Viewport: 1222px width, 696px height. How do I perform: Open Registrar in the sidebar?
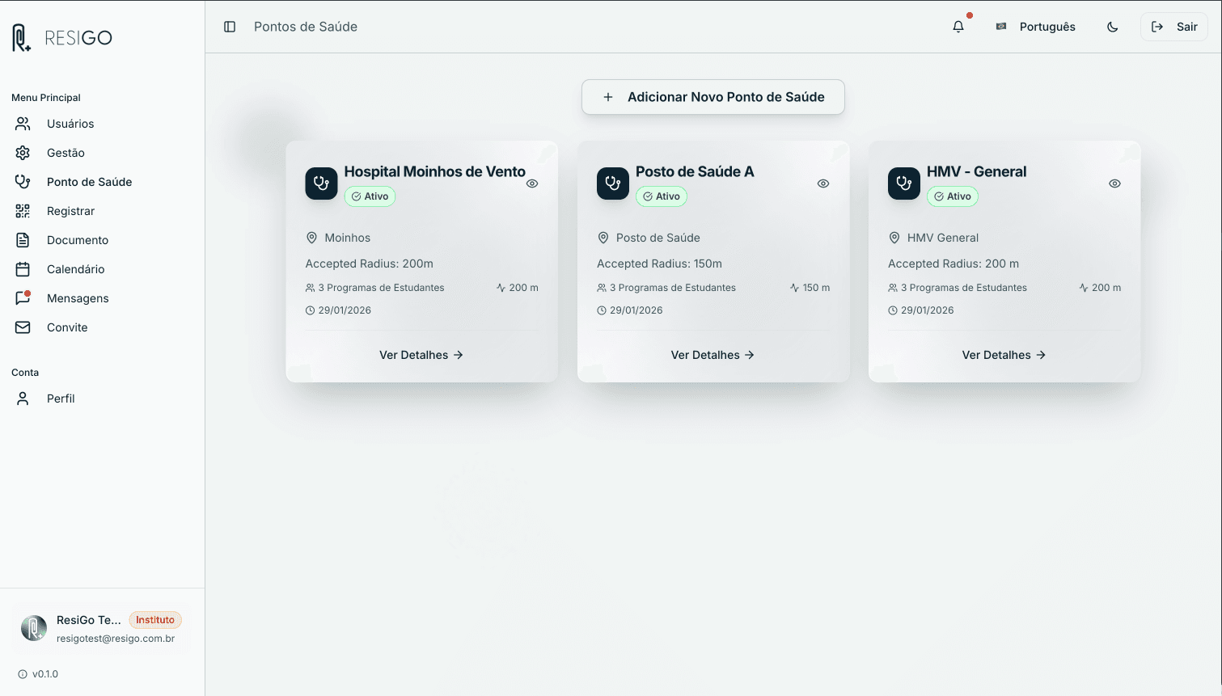point(102,211)
